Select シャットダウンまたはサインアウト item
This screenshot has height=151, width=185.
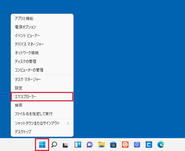click(42, 123)
